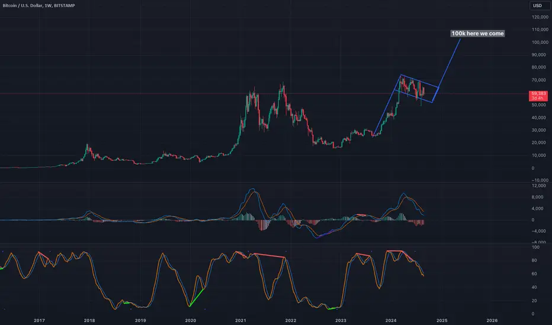Open the USD currency selector
Screen dimensions: 552x325
pyautogui.click(x=539, y=6)
